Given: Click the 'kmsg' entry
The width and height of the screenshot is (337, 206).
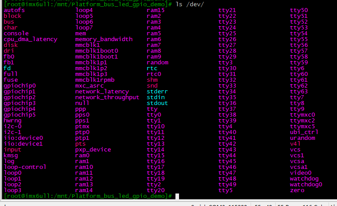Looking at the screenshot, I should point(11,156).
